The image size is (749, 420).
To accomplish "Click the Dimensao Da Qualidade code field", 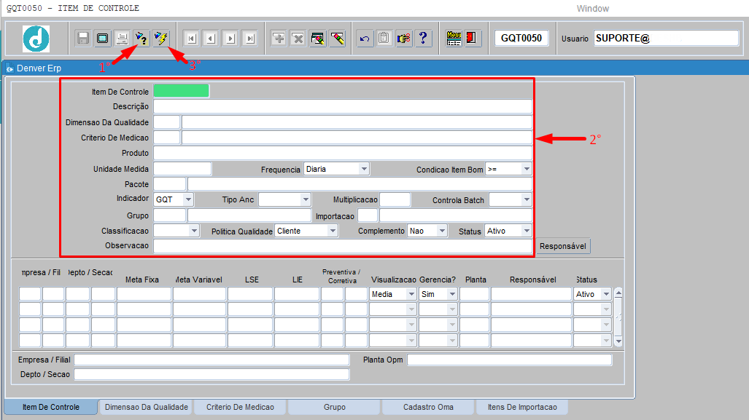I will tap(166, 122).
